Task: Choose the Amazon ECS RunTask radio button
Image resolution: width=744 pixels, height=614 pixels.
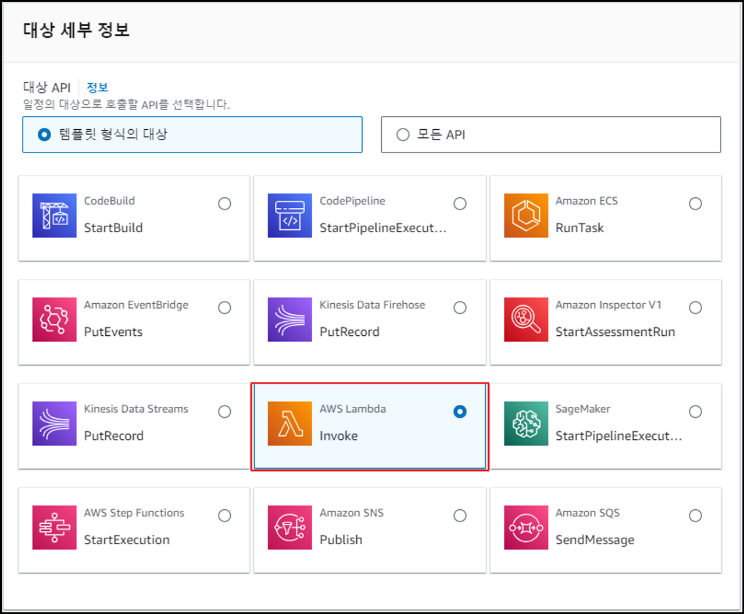Action: (695, 204)
